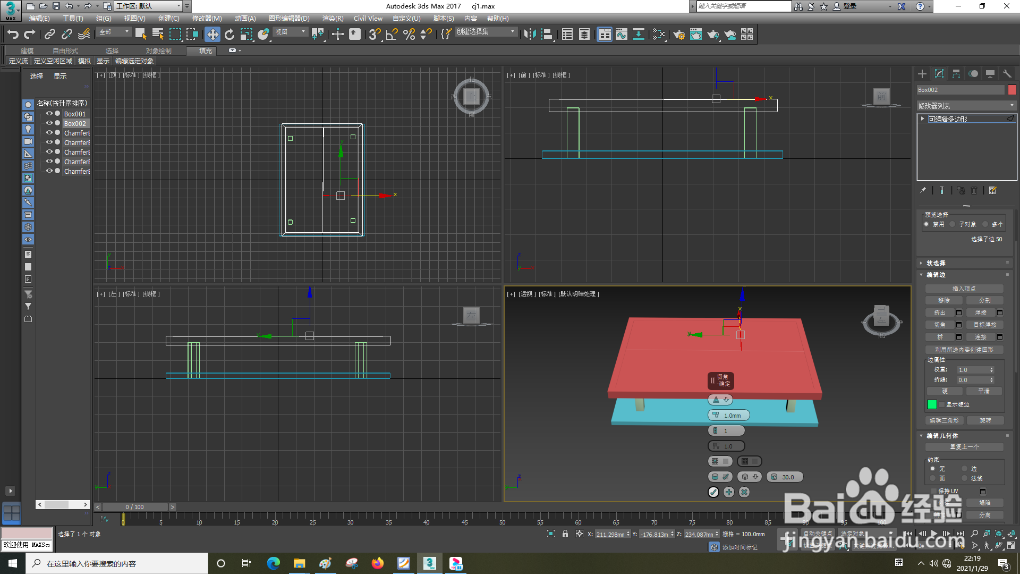The width and height of the screenshot is (1020, 575).
Task: Open the Hierarchy tab in command panel
Action: tap(956, 74)
